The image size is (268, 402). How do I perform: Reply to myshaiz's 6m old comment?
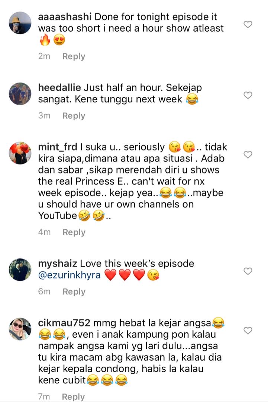tap(74, 292)
